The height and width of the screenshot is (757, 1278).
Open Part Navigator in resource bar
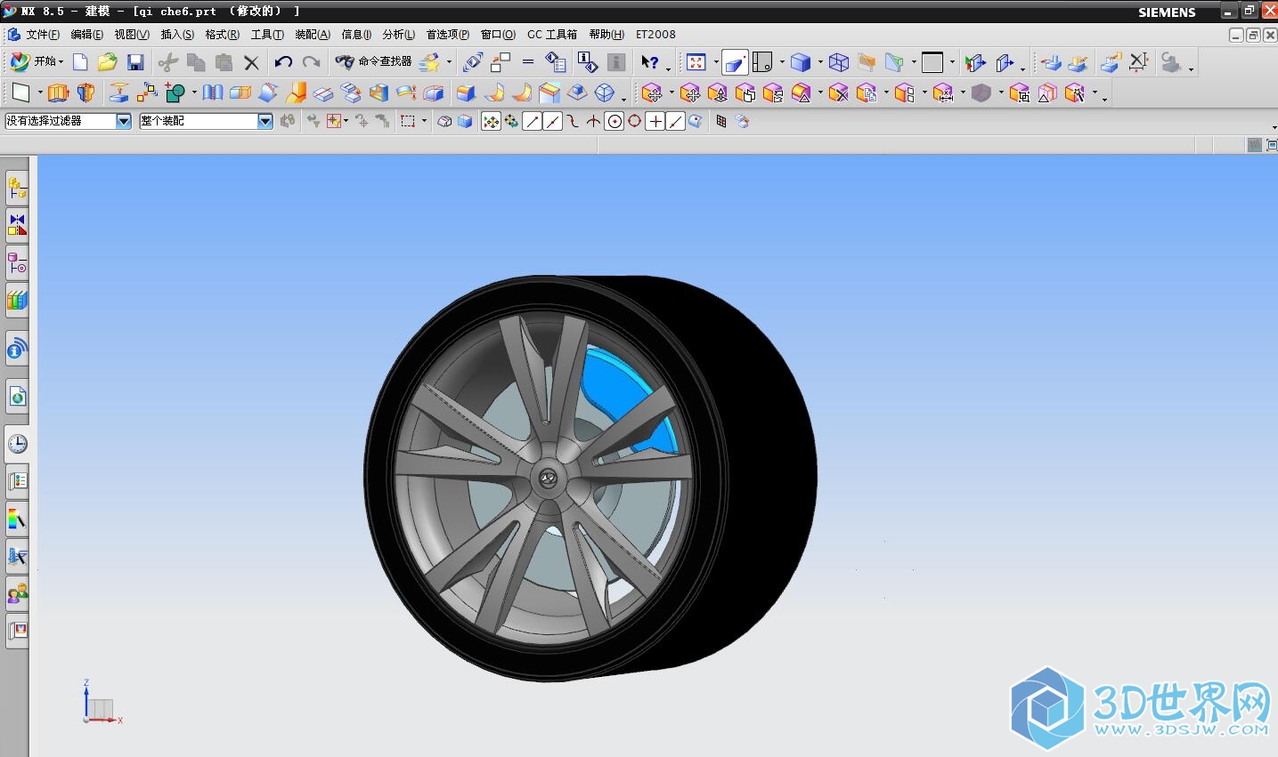click(x=17, y=262)
